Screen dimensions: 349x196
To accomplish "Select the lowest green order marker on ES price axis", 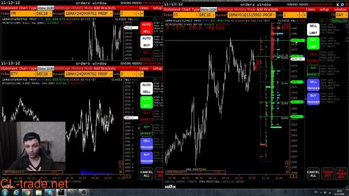I will click(297, 117).
